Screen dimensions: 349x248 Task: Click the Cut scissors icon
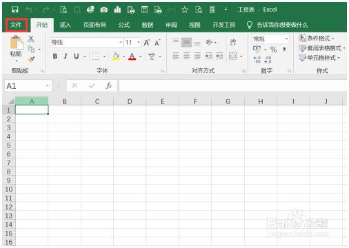[x=31, y=39]
